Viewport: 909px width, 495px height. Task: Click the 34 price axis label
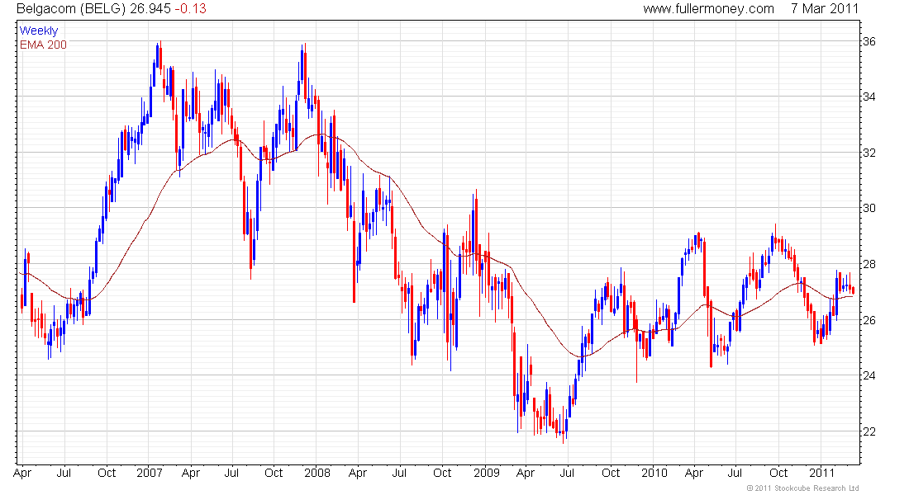coord(869,97)
